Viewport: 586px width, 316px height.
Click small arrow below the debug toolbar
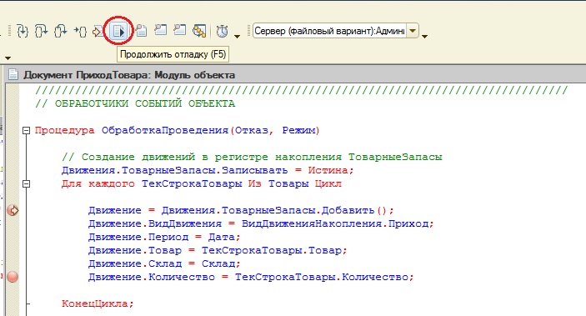coord(8,58)
